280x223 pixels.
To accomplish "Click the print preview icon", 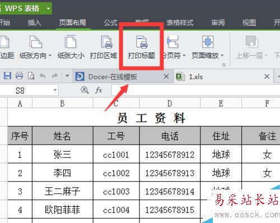I will [31, 76].
